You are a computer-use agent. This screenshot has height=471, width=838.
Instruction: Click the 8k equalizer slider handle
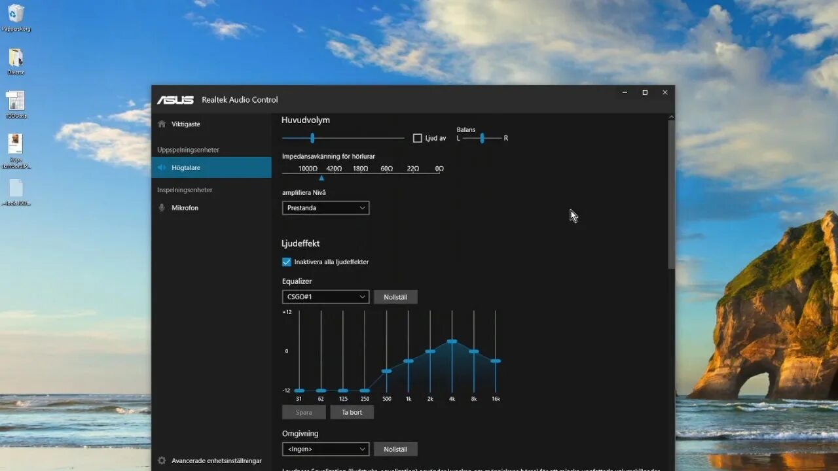coord(473,351)
